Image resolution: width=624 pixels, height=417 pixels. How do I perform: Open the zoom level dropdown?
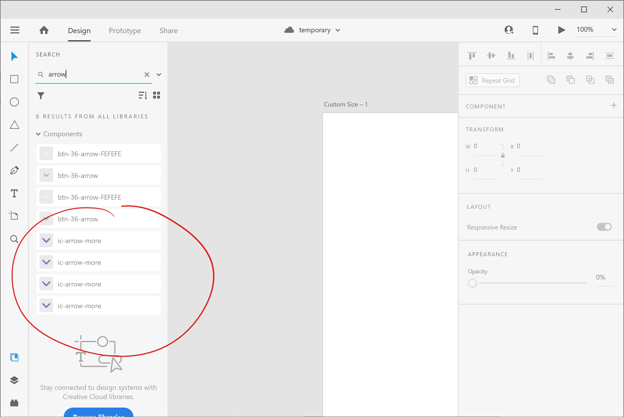[x=614, y=30]
